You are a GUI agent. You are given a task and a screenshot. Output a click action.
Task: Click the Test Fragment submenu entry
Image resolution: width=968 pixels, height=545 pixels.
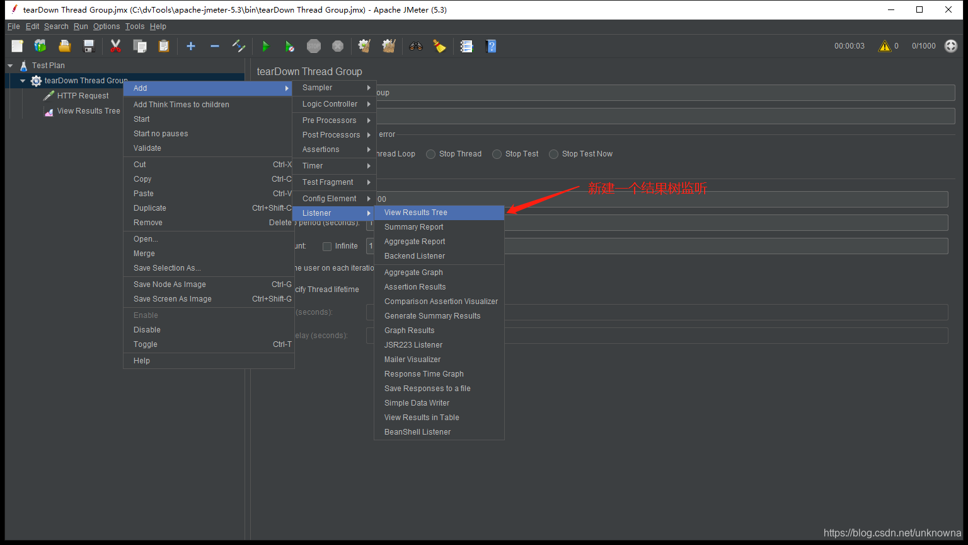click(x=334, y=182)
